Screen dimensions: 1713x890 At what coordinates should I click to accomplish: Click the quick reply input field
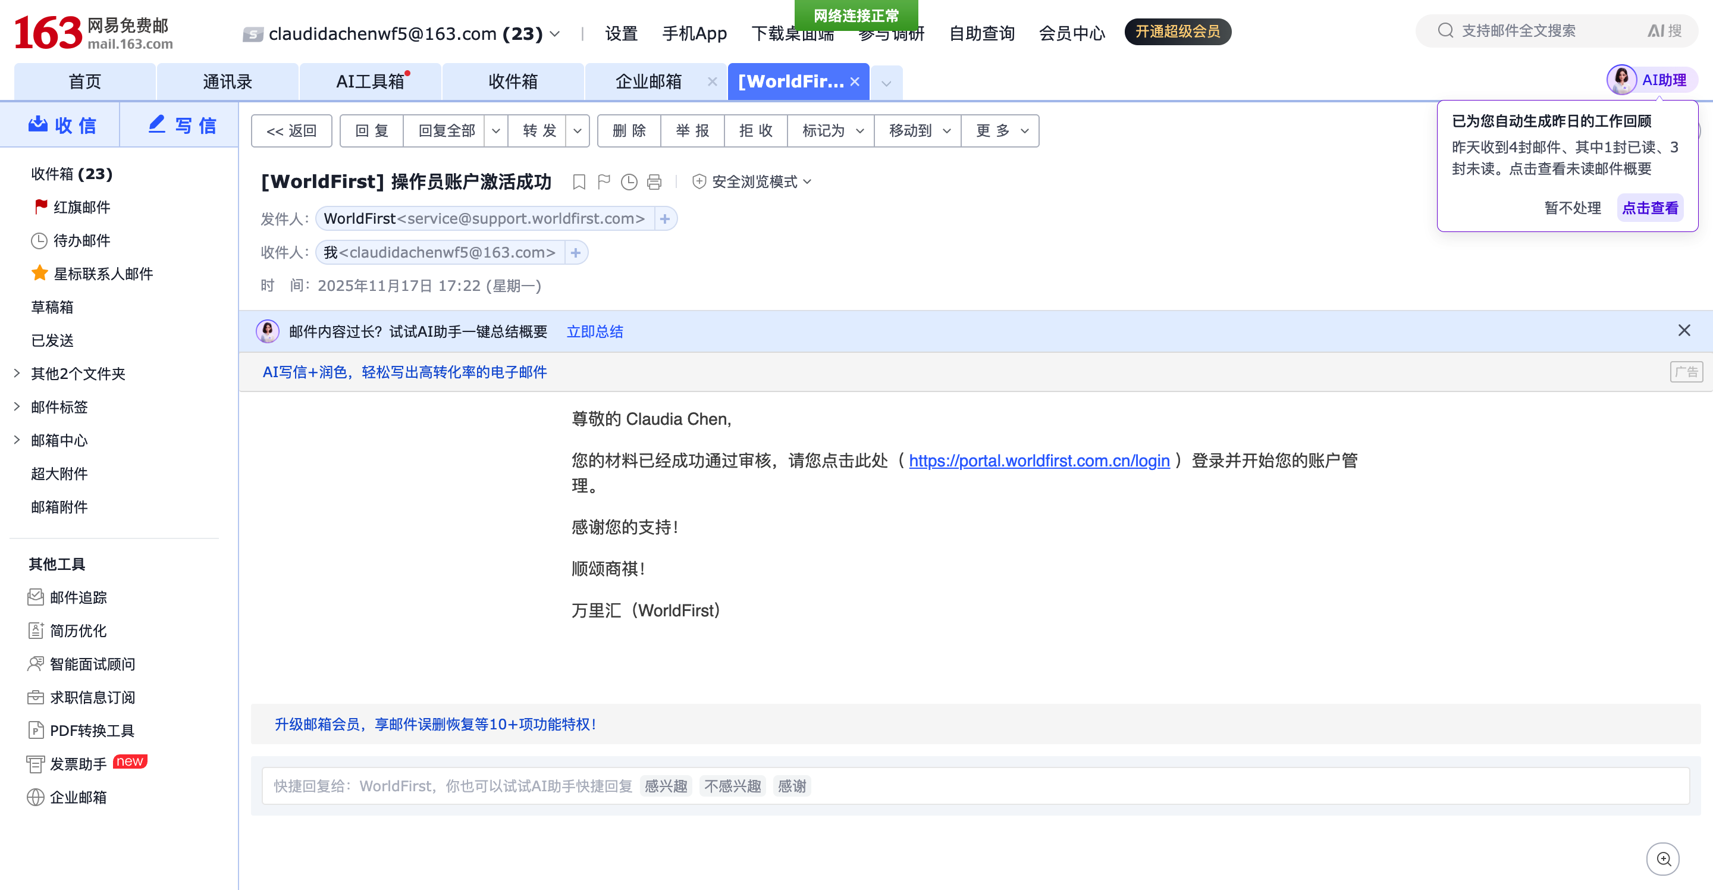point(975,786)
